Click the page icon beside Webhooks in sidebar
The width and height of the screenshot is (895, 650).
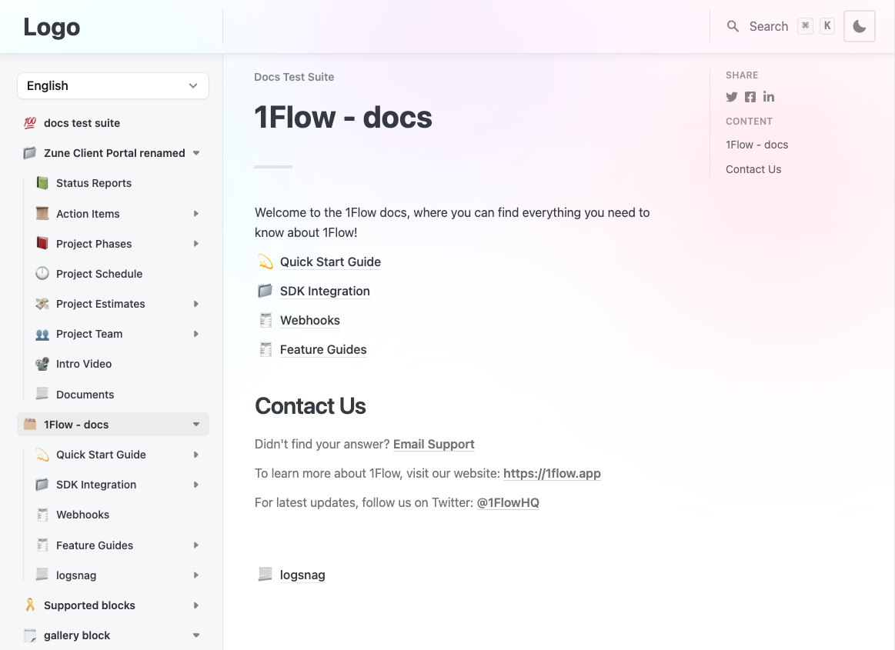click(x=42, y=515)
